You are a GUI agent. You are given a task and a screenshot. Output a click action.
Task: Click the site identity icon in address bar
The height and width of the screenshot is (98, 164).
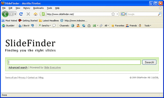tap(43, 14)
